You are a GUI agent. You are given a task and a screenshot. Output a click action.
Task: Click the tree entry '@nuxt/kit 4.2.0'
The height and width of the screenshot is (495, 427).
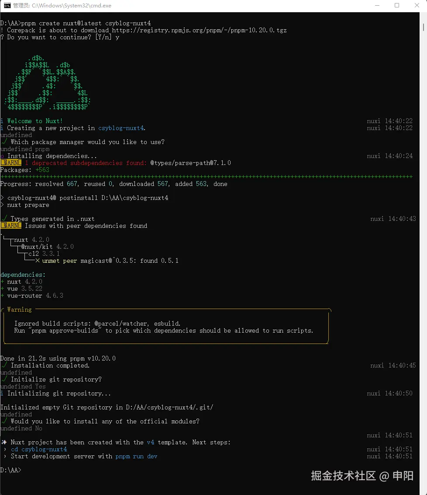48,247
